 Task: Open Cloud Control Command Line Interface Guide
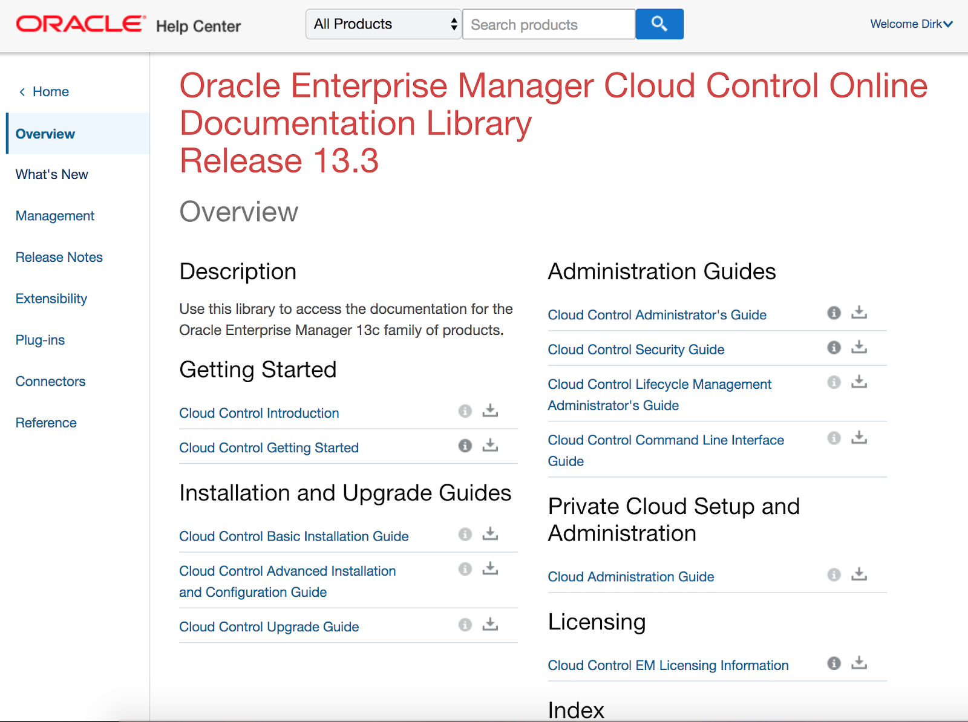pyautogui.click(x=665, y=450)
